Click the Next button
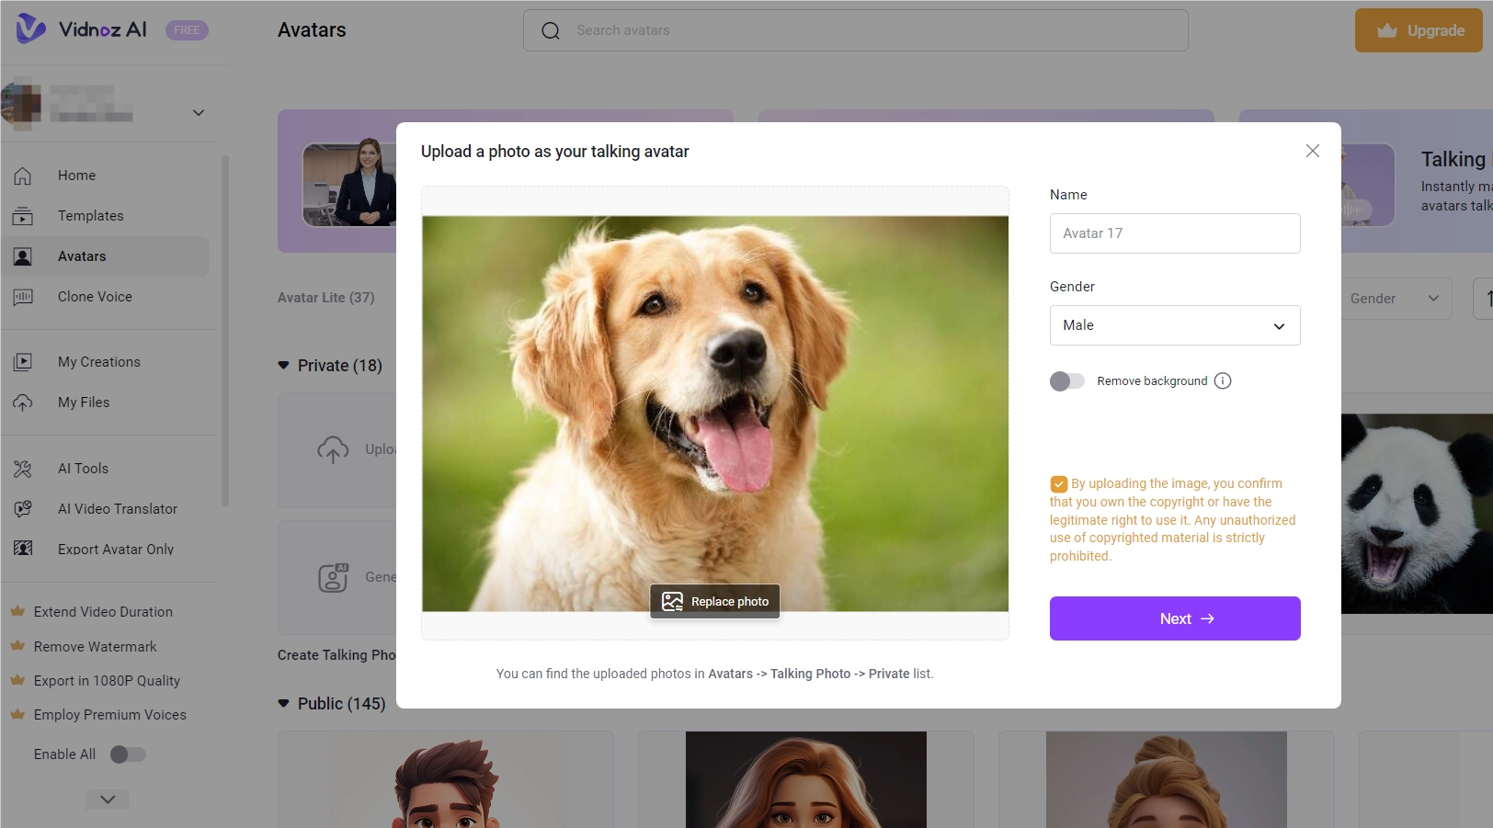Viewport: 1493px width, 828px height. pos(1175,618)
